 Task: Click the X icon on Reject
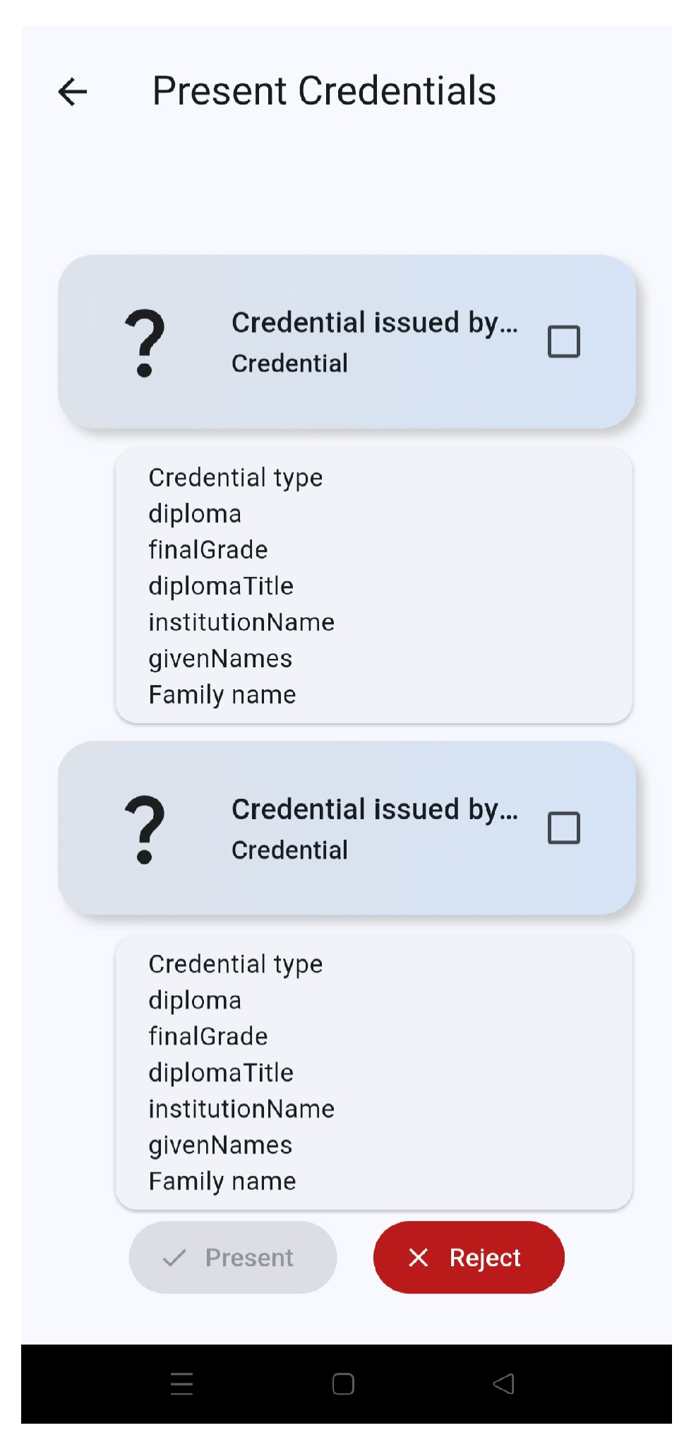419,1257
